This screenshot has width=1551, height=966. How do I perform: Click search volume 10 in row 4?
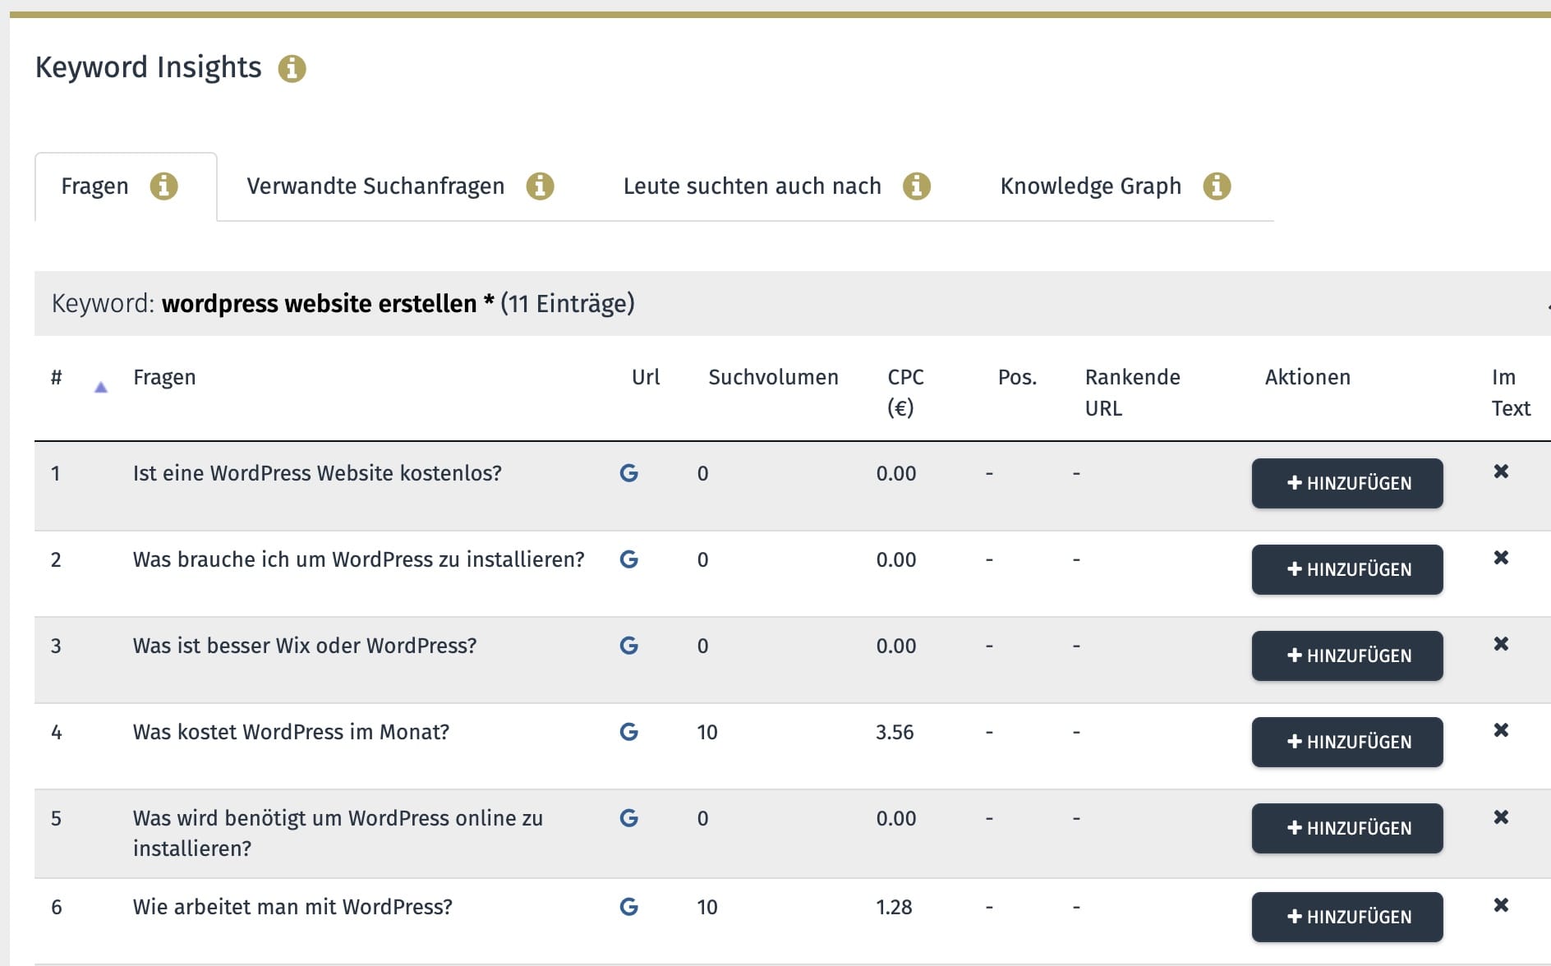707,732
